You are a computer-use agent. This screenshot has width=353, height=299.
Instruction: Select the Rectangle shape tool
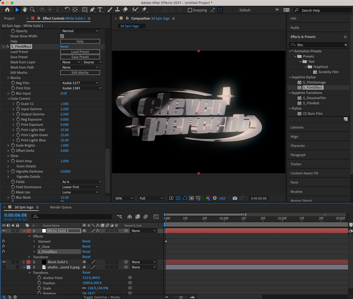(85, 9)
